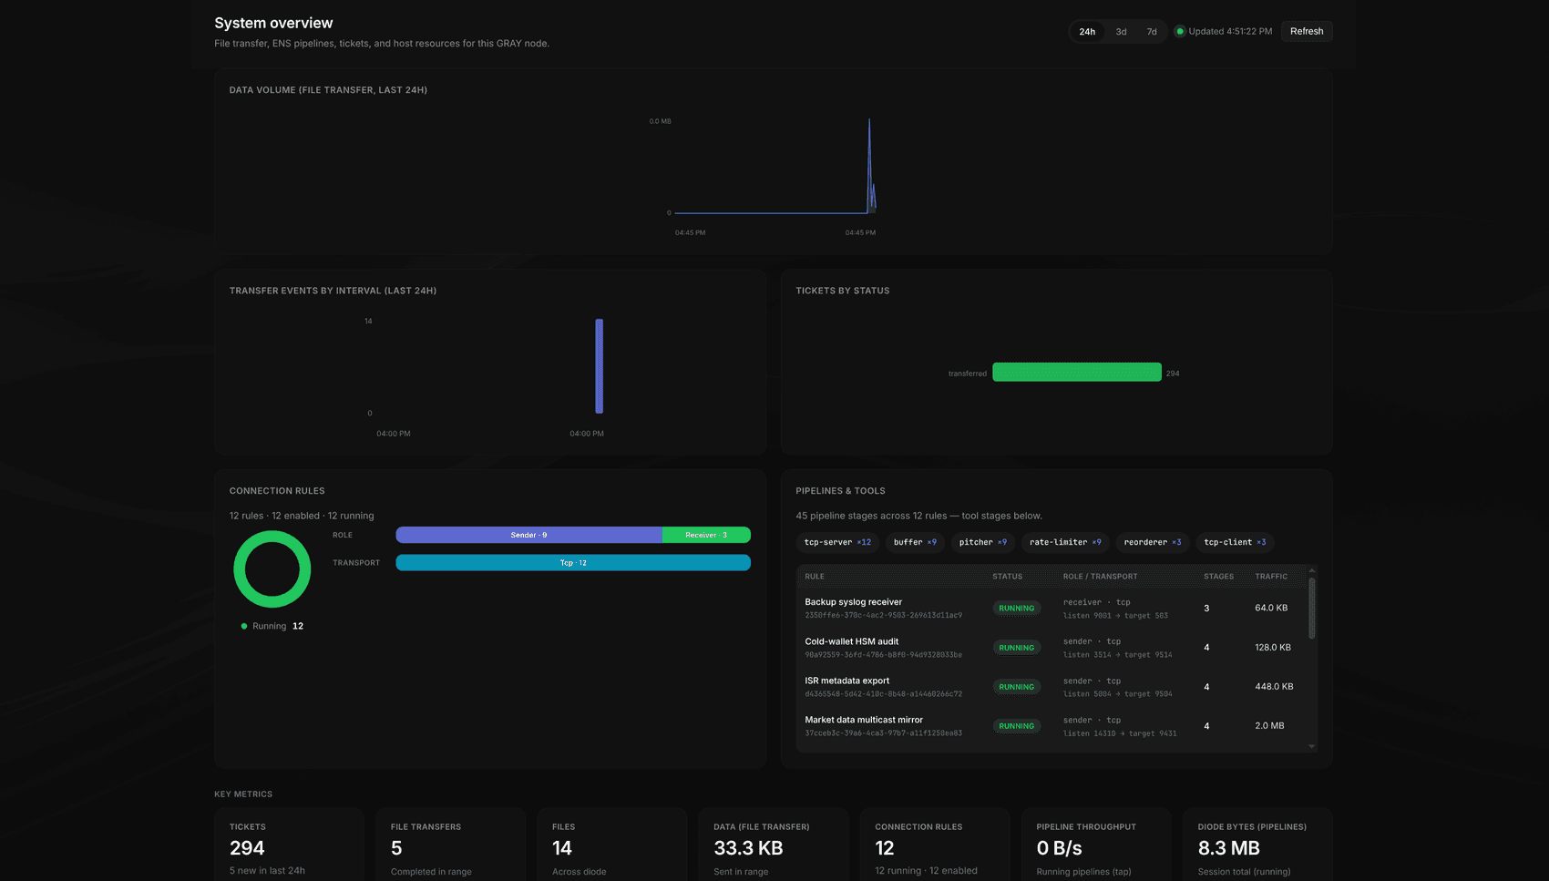
Task: Select the tcp-server ×12 stage chip
Action: click(x=837, y=542)
